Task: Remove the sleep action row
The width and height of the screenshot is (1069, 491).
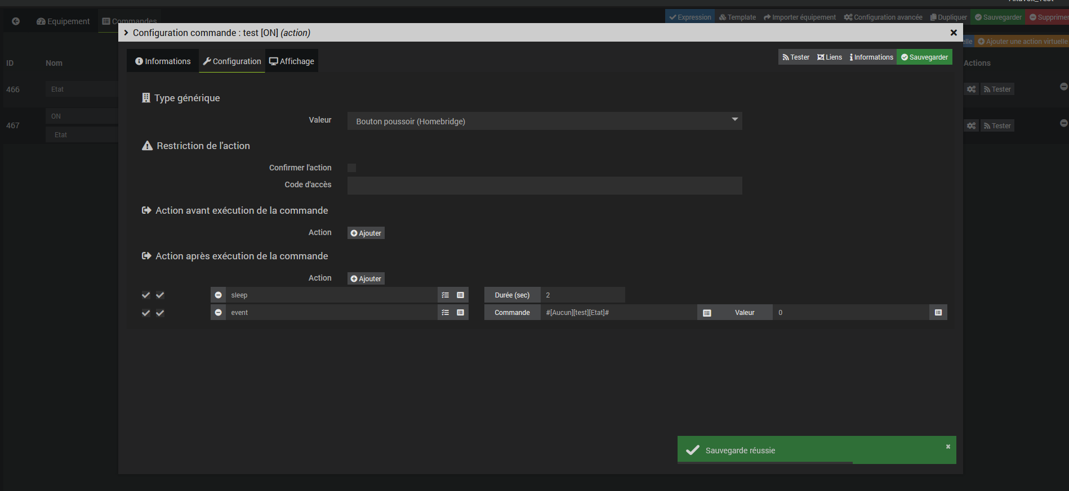Action: click(x=218, y=295)
